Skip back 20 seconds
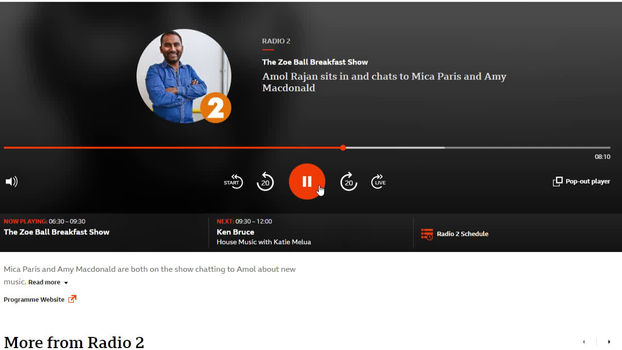622x350 pixels. pos(265,182)
